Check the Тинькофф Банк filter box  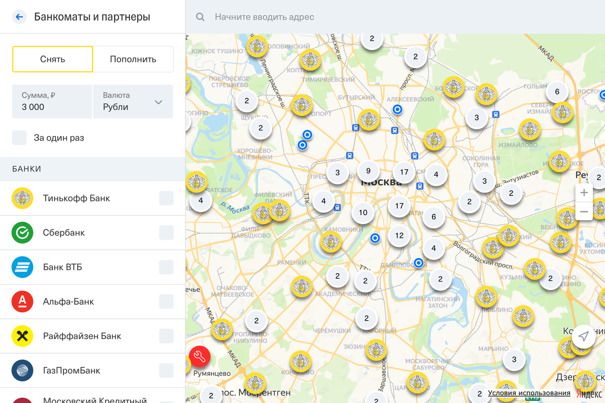click(x=166, y=198)
